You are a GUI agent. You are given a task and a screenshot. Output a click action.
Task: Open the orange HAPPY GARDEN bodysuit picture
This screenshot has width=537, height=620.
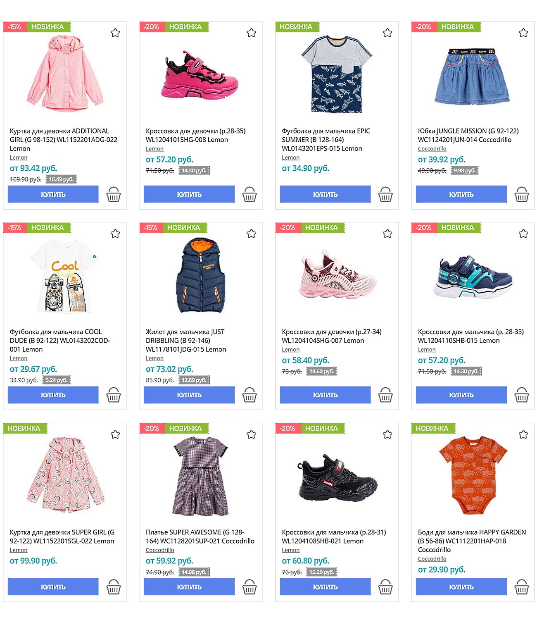click(x=473, y=475)
